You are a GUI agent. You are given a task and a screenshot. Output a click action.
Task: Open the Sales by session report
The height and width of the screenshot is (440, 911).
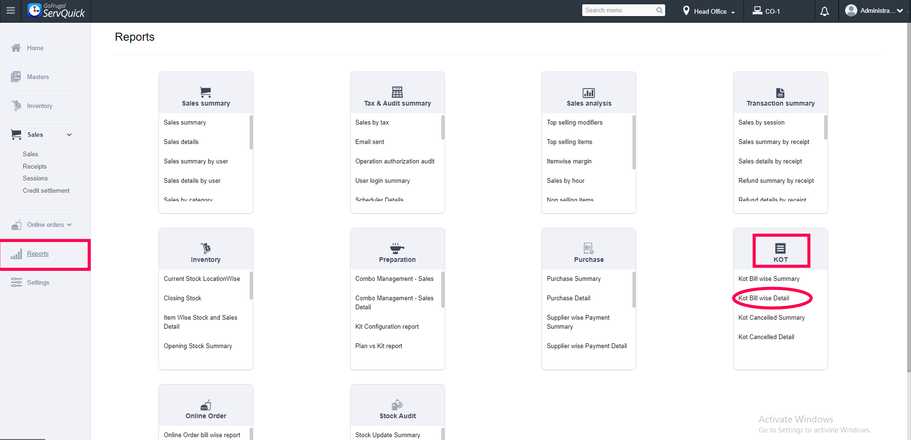pyautogui.click(x=762, y=122)
